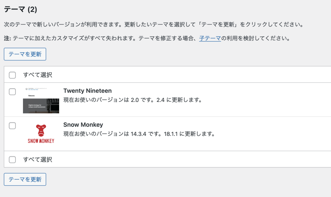Select the Twenty Nineteen theme checkbox
Viewport: 331px width, 197px height.
(x=12, y=92)
